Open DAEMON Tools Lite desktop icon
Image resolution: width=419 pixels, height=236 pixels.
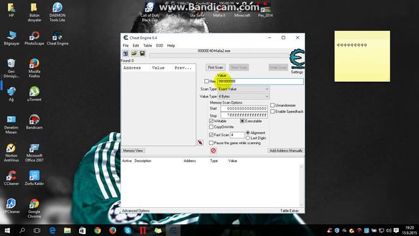(x=57, y=12)
